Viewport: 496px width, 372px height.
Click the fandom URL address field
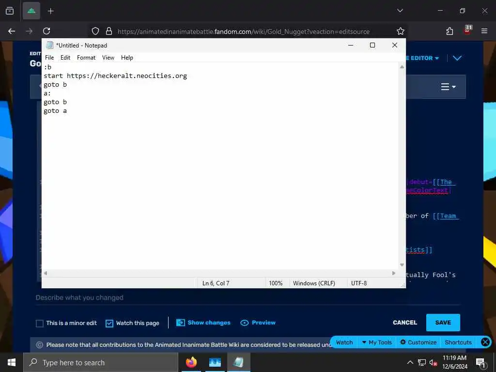244,31
